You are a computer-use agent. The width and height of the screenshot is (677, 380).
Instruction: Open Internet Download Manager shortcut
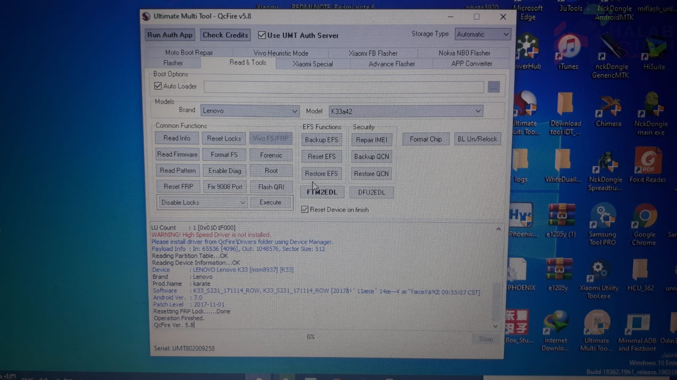coord(555,331)
